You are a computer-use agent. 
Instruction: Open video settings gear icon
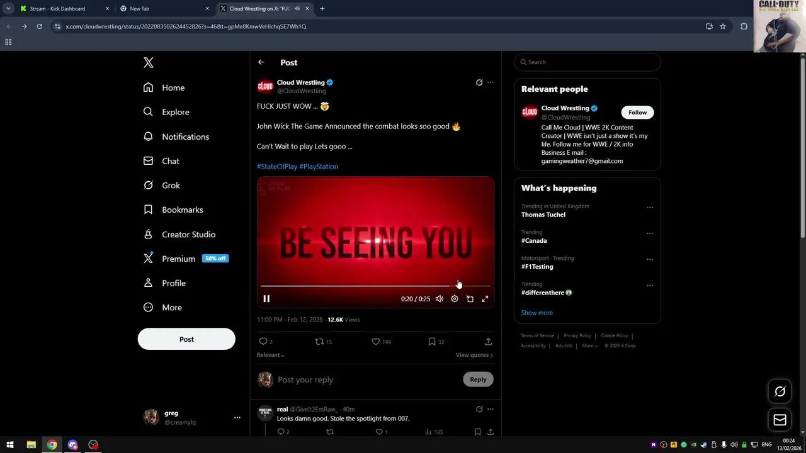(x=455, y=299)
